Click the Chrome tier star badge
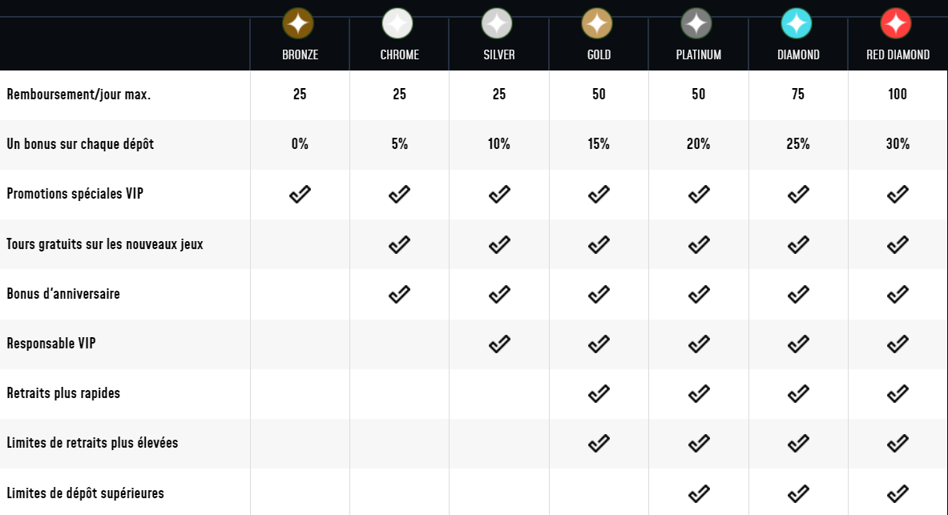The height and width of the screenshot is (515, 948). coord(397,23)
